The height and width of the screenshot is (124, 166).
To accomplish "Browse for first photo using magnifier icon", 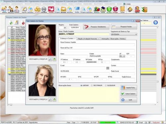I will (50, 59).
